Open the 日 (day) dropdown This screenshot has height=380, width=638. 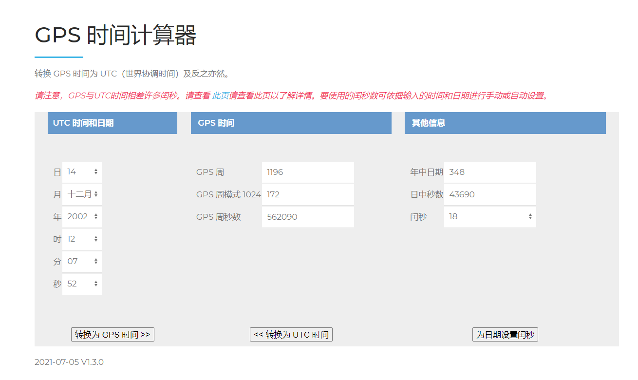pyautogui.click(x=82, y=171)
